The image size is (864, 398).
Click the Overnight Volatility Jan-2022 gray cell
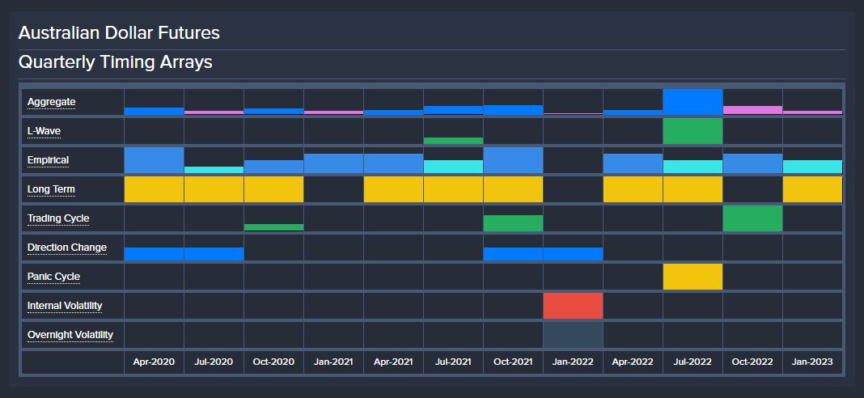coord(573,335)
